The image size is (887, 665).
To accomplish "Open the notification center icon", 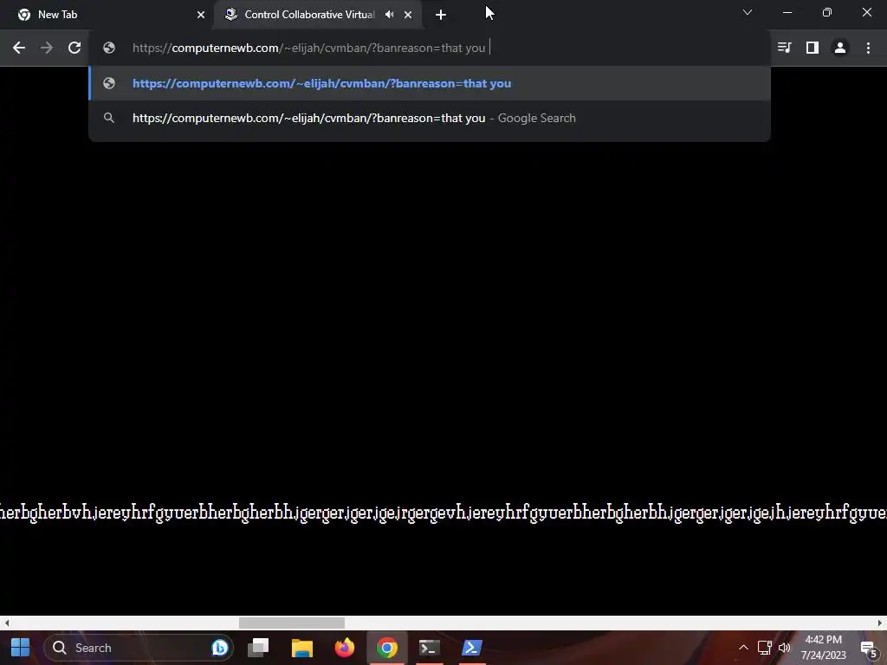I will coord(869,648).
